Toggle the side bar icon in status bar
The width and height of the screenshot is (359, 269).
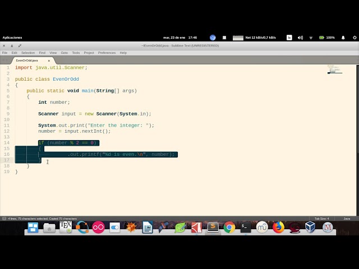[x=4, y=219]
